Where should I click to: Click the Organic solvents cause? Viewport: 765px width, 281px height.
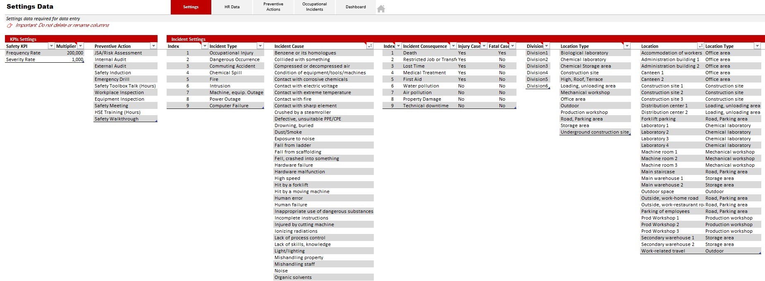pyautogui.click(x=323, y=277)
